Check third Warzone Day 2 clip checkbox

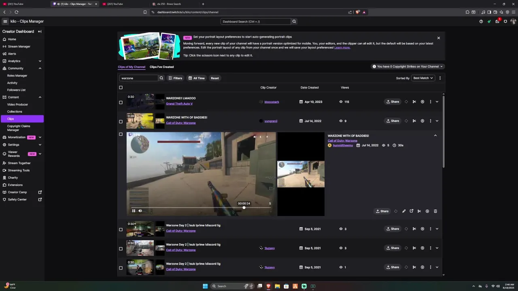121,268
